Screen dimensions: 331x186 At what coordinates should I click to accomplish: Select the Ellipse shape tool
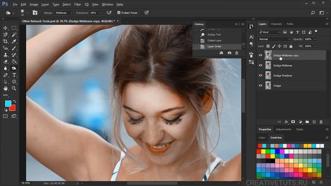coord(14,82)
